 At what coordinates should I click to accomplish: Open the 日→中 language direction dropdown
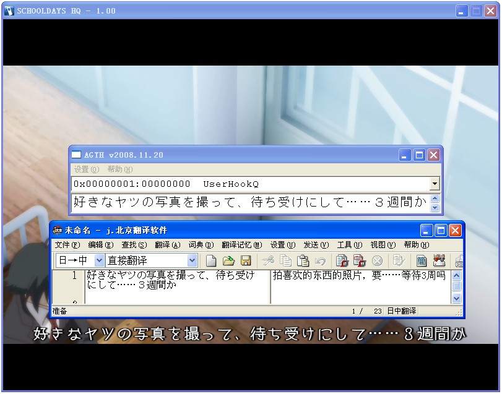99,260
